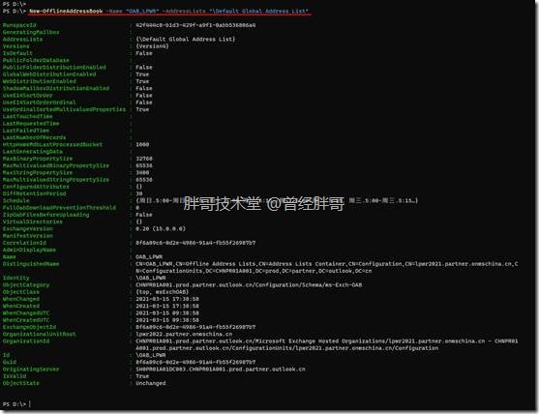Click the FullOabDownloadPreventionThreshold label
This screenshot has width=539, height=414.
[x=59, y=208]
